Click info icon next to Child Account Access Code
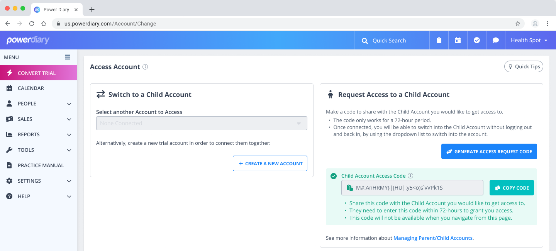 point(410,176)
